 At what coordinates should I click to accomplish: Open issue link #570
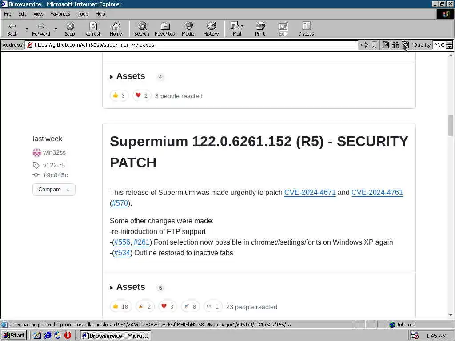pyautogui.click(x=120, y=203)
